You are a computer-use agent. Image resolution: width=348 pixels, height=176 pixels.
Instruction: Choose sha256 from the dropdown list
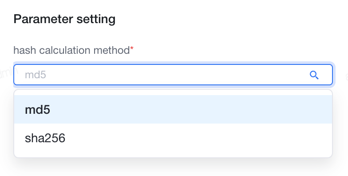(x=173, y=138)
